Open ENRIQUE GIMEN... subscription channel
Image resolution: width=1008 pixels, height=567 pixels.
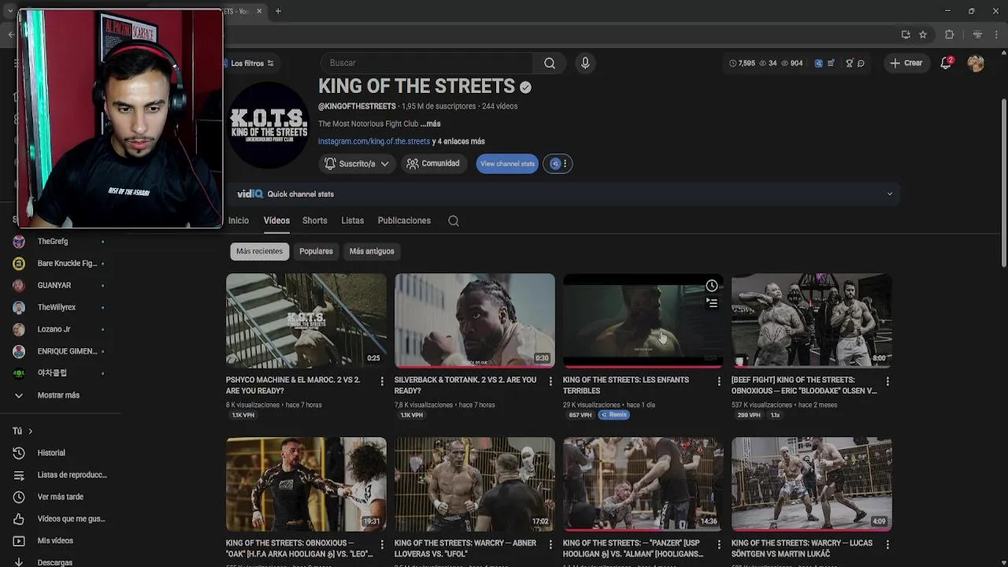[60, 351]
